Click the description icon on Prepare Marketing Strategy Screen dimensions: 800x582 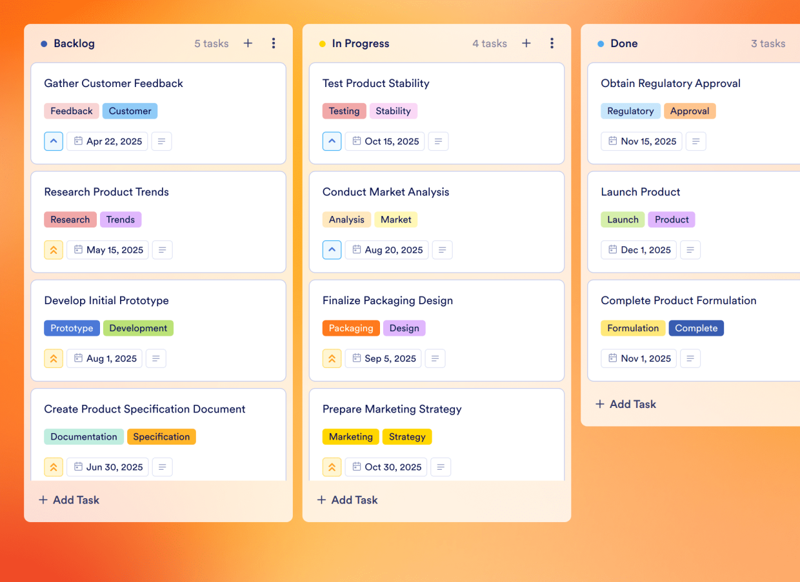(x=441, y=467)
